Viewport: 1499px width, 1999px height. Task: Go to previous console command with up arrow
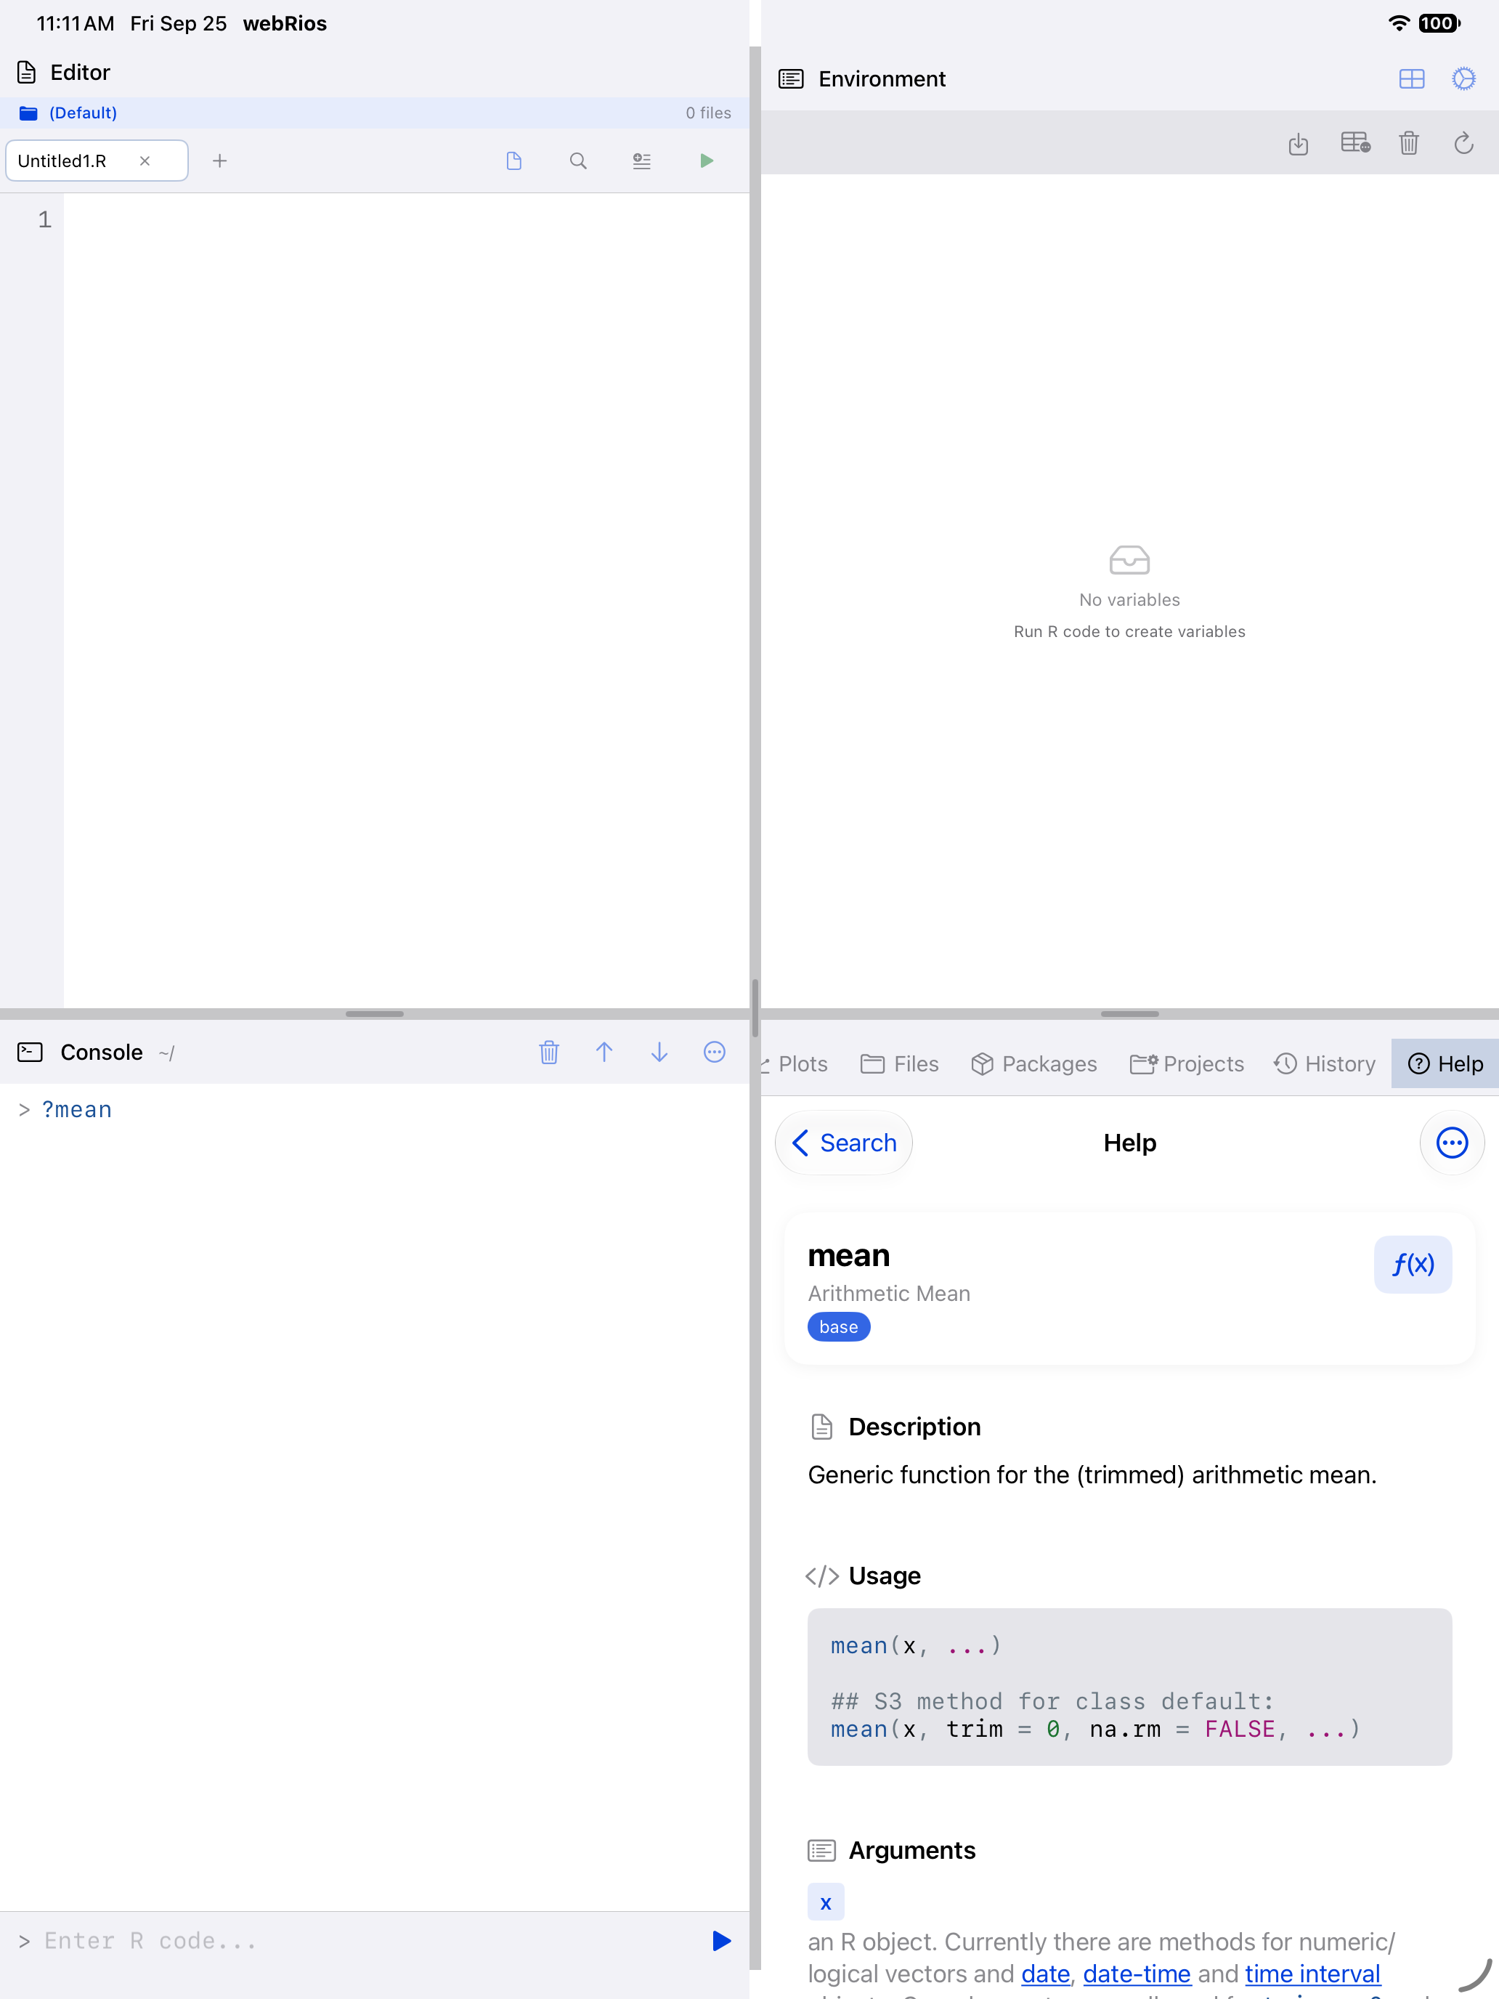coord(604,1052)
